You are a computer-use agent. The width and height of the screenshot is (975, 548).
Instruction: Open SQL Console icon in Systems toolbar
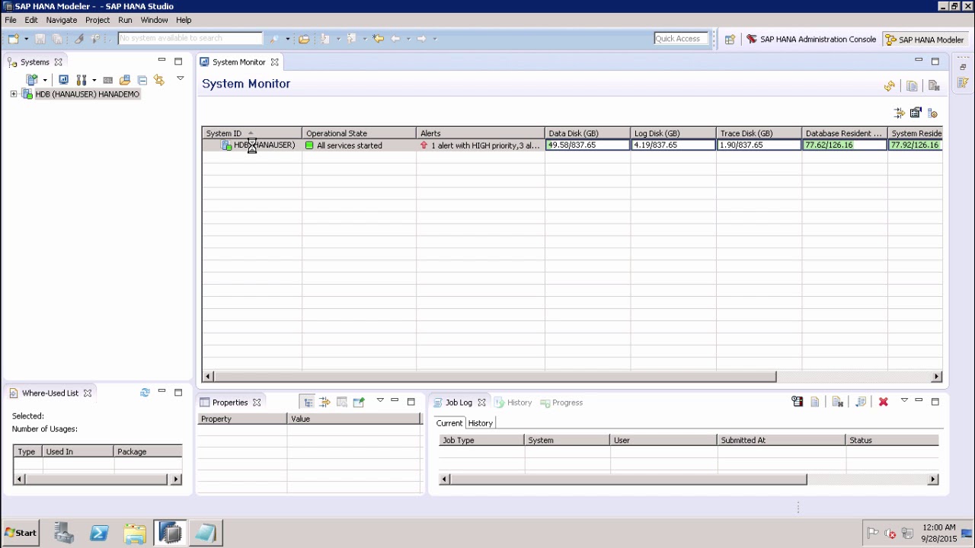click(108, 80)
